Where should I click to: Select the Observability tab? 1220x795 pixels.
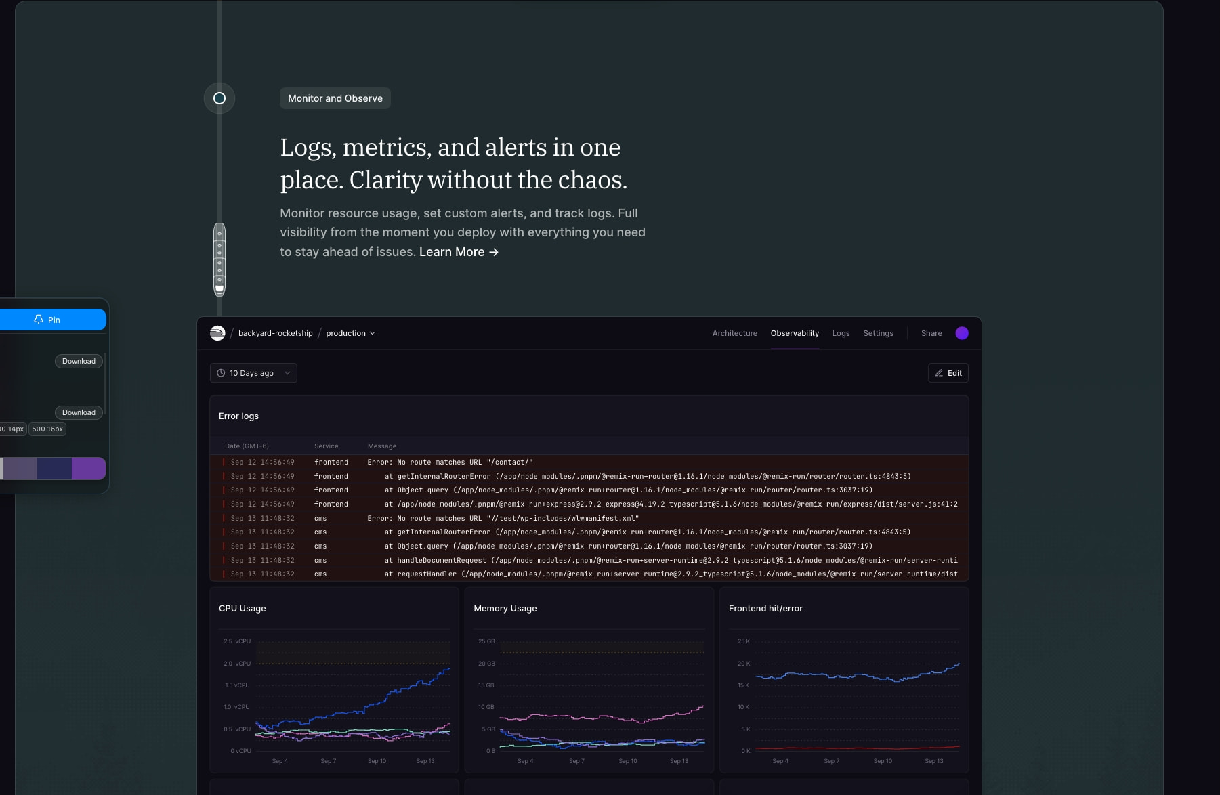click(x=795, y=333)
